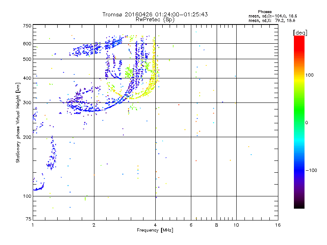Click the x-axis tick label '2'
Viewport: 327px width, 245px height.
coord(94,225)
